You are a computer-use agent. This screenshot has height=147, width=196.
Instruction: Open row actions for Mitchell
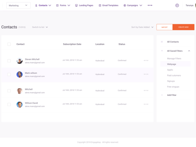coord(146,91)
